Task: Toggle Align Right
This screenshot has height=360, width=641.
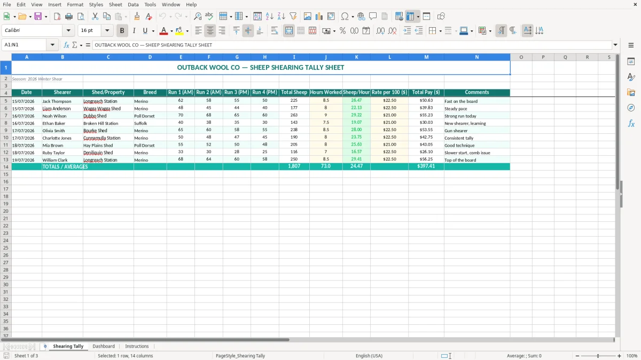Action: [x=222, y=31]
